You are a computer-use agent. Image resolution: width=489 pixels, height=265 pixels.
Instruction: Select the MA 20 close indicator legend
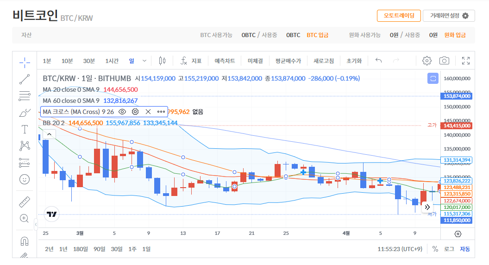[x=71, y=89]
